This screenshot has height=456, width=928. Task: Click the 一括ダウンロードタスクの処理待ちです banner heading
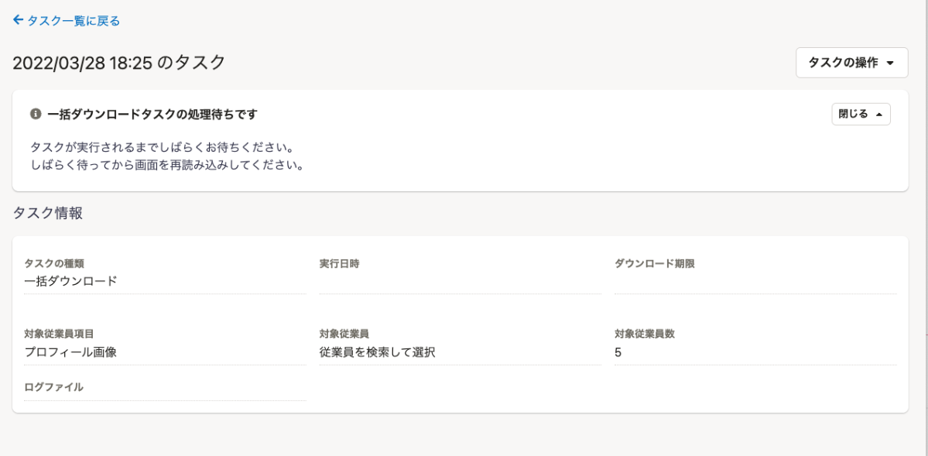[x=152, y=114]
